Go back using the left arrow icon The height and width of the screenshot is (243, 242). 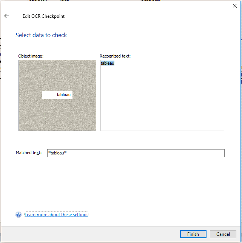pos(6,16)
